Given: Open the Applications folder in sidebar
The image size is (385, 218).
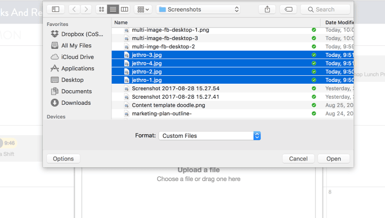Looking at the screenshot, I should tap(77, 68).
